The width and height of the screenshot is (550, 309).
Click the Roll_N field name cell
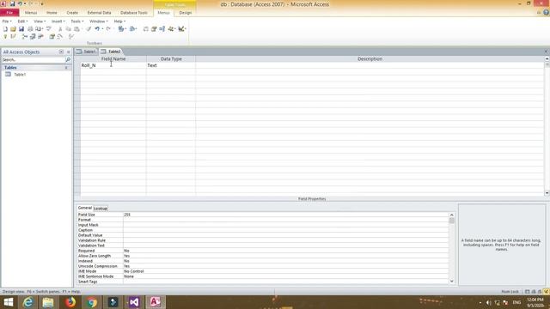113,65
